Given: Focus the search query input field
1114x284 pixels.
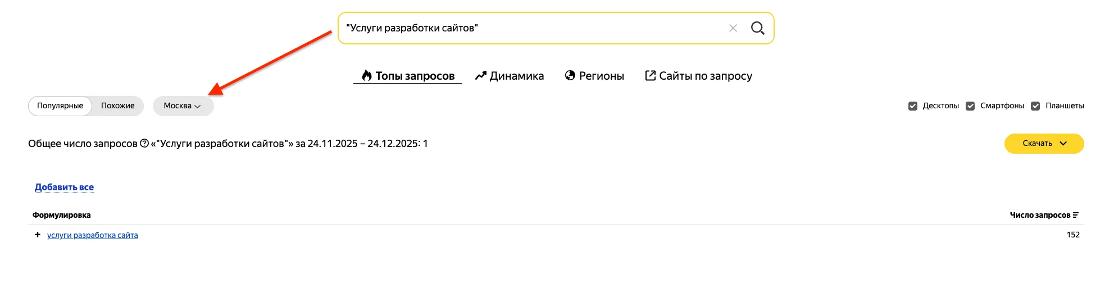Looking at the screenshot, I should coord(528,28).
